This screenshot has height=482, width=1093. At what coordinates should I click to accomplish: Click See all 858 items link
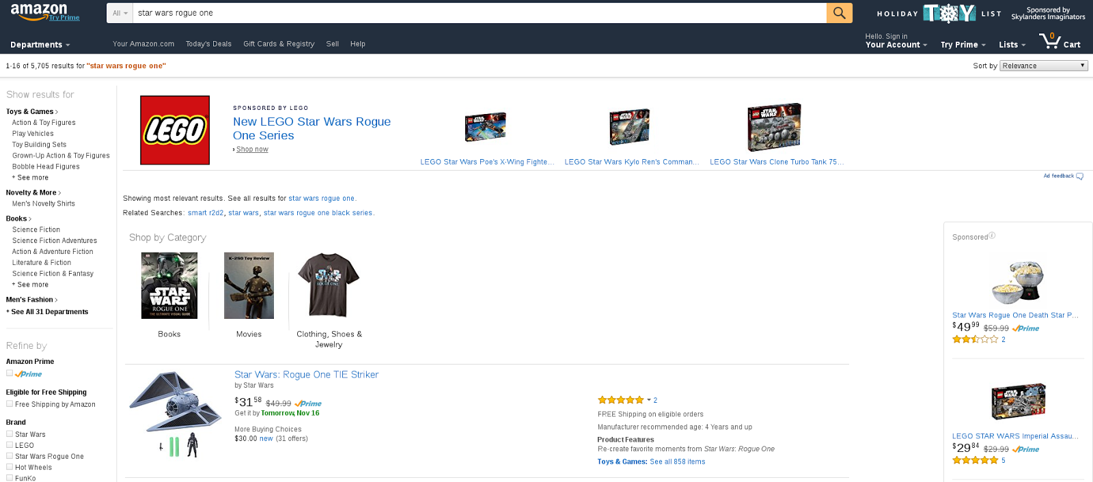pos(677,462)
